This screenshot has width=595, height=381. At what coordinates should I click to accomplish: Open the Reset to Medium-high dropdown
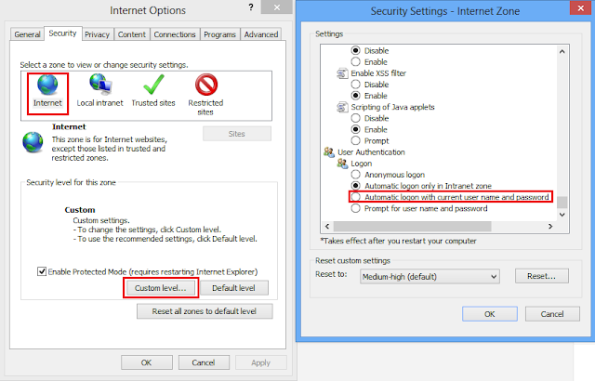click(430, 276)
